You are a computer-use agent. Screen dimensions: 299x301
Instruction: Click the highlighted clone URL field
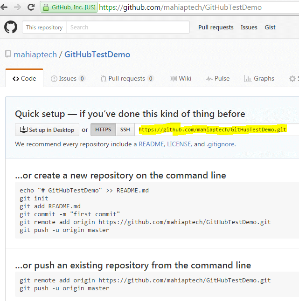212,130
